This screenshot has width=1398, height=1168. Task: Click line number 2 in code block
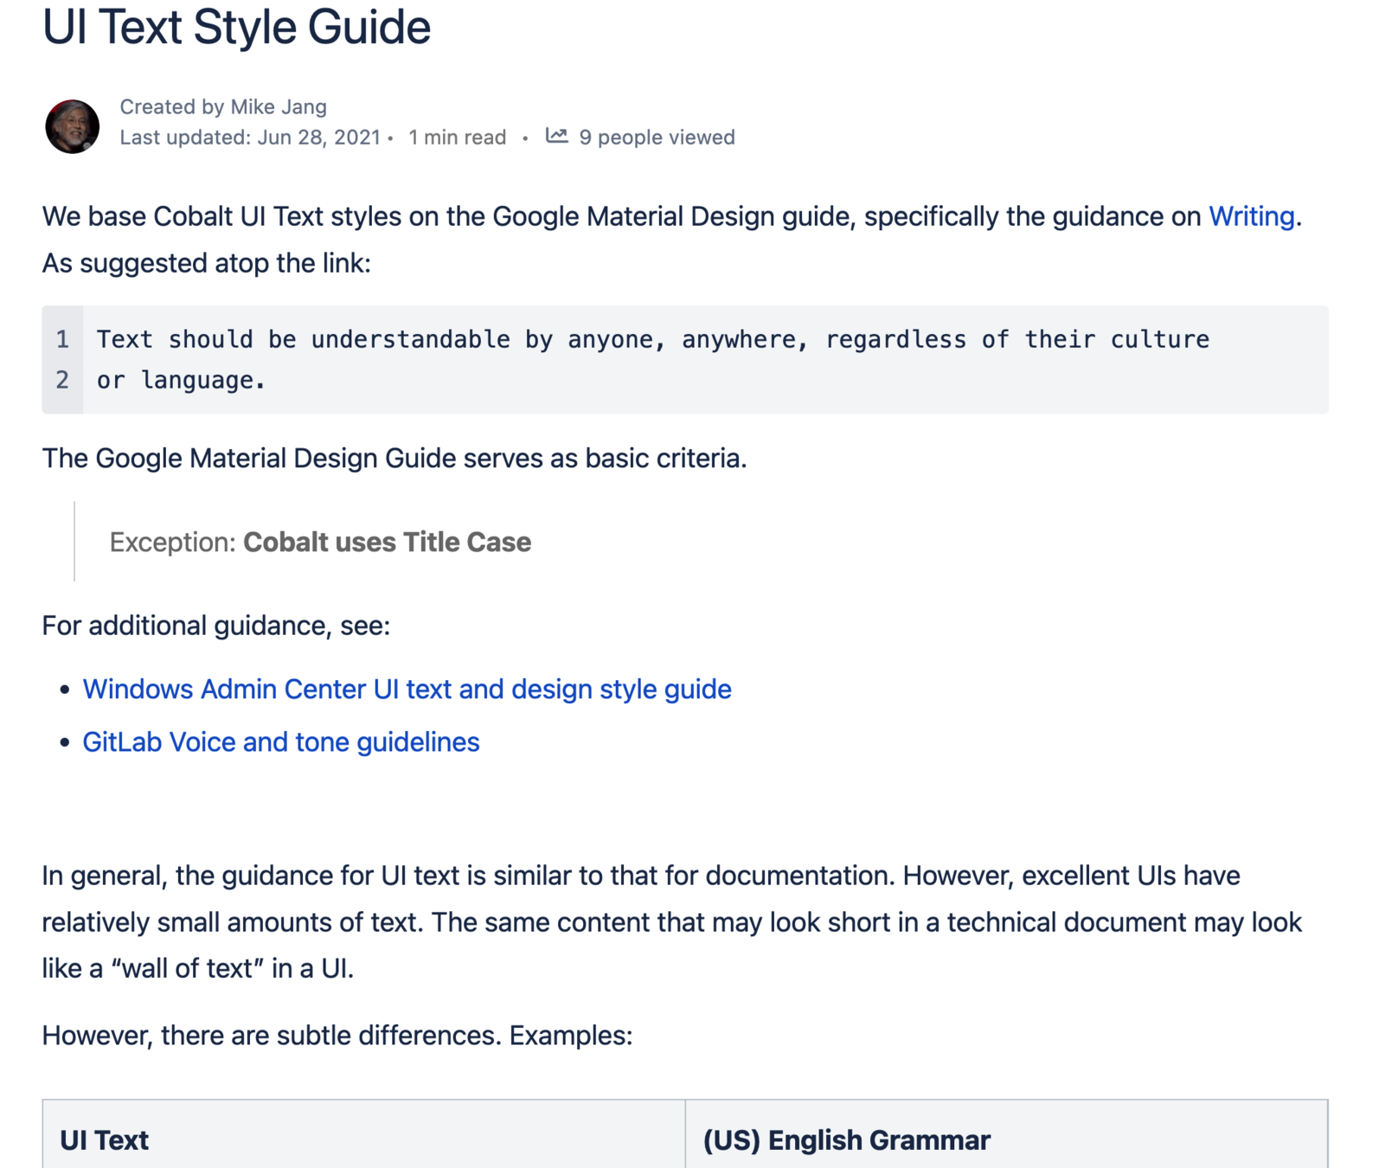click(x=62, y=380)
